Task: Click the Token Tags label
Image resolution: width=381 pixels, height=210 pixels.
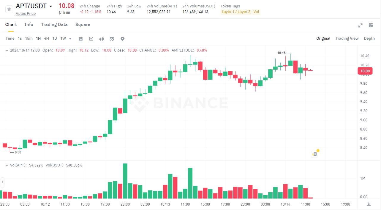Action: [230, 6]
